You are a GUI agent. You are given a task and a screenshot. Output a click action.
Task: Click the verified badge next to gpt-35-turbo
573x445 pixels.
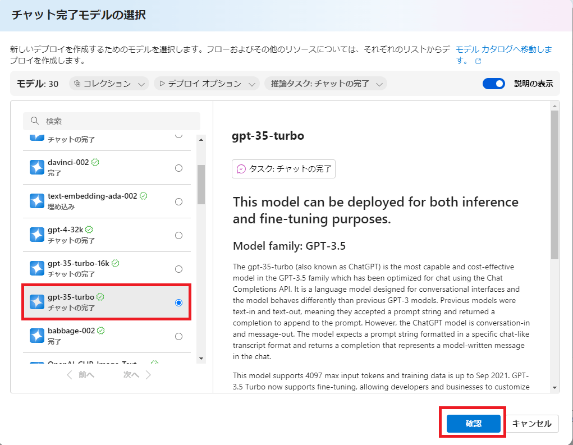tap(100, 297)
